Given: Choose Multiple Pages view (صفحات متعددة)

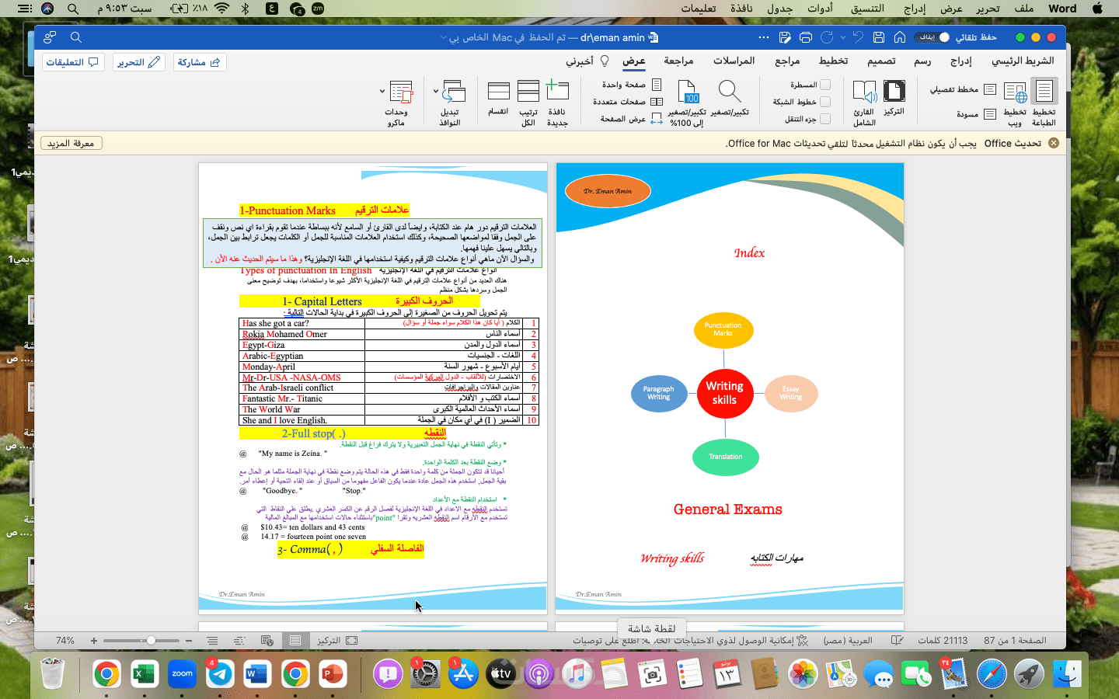Looking at the screenshot, I should coord(628,102).
